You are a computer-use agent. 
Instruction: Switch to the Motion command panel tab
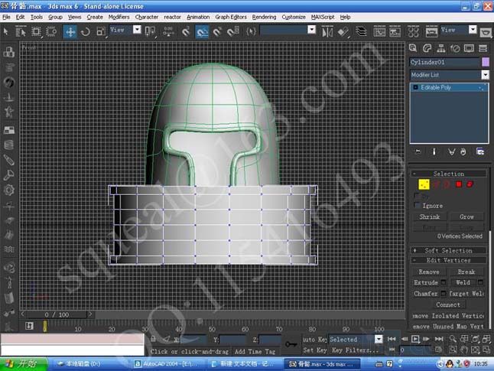(x=455, y=48)
